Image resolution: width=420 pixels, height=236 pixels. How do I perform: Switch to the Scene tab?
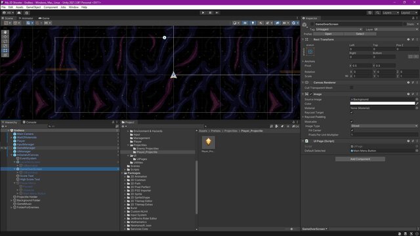[9, 18]
